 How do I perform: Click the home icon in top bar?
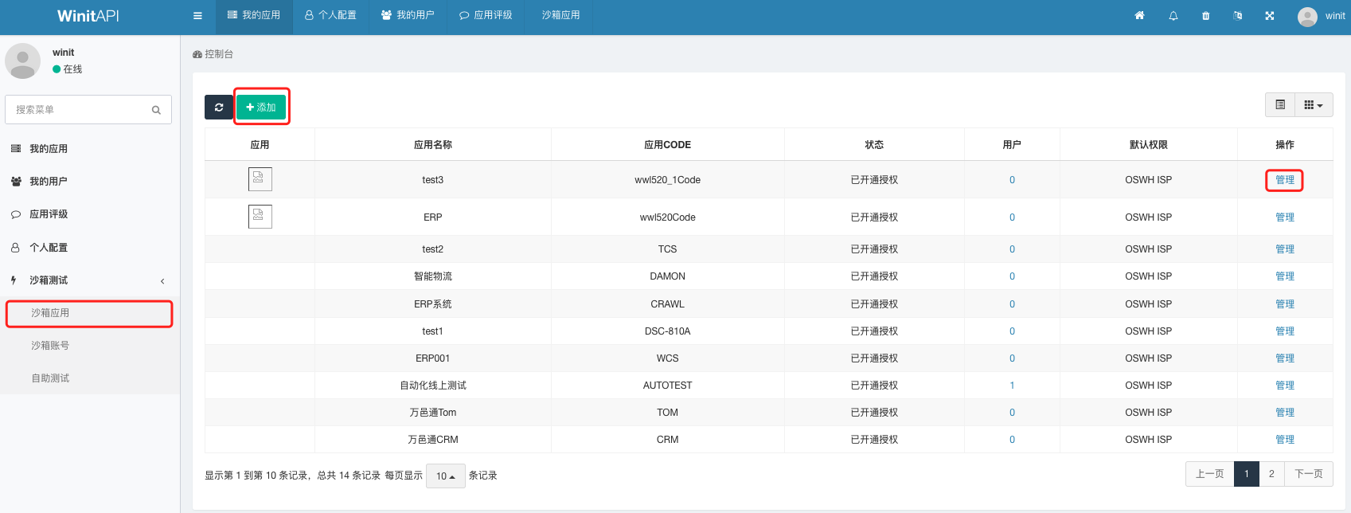tap(1139, 16)
